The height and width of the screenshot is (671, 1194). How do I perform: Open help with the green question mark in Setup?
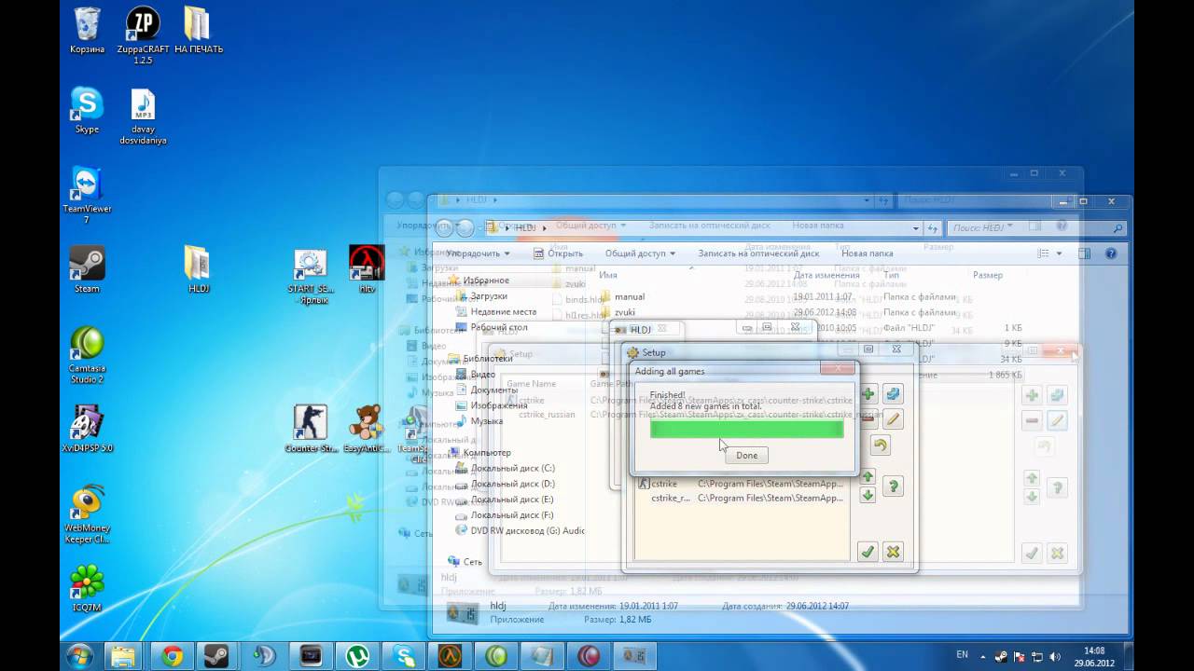(893, 486)
